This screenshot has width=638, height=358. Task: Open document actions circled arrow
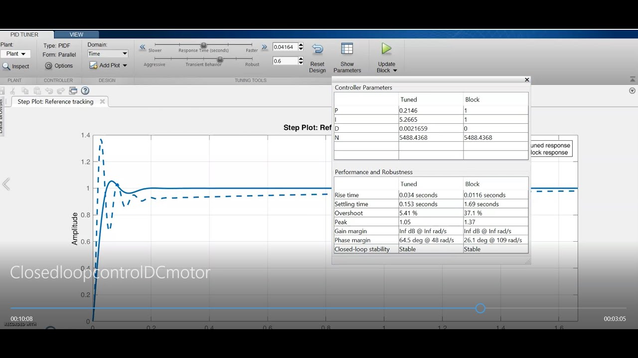pyautogui.click(x=633, y=90)
